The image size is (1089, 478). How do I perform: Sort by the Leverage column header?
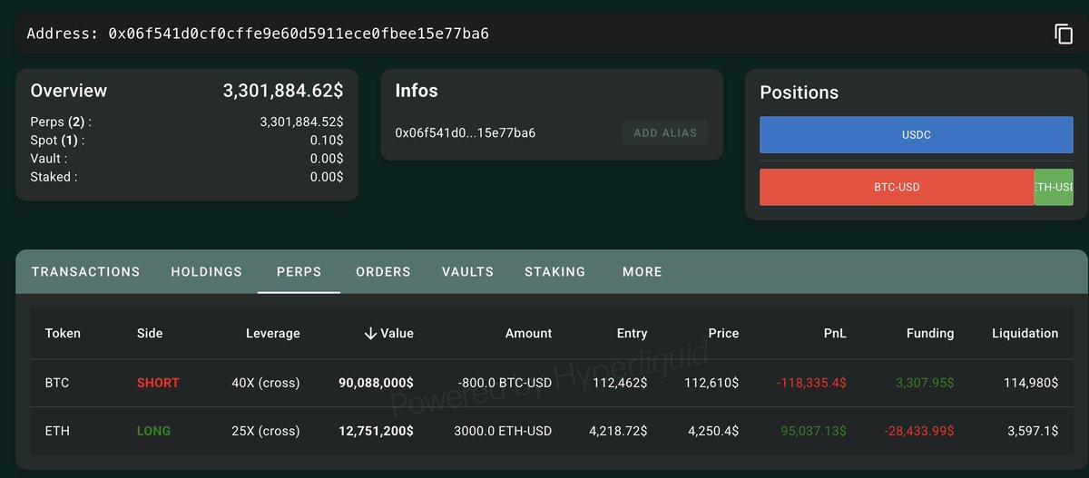pyautogui.click(x=272, y=334)
